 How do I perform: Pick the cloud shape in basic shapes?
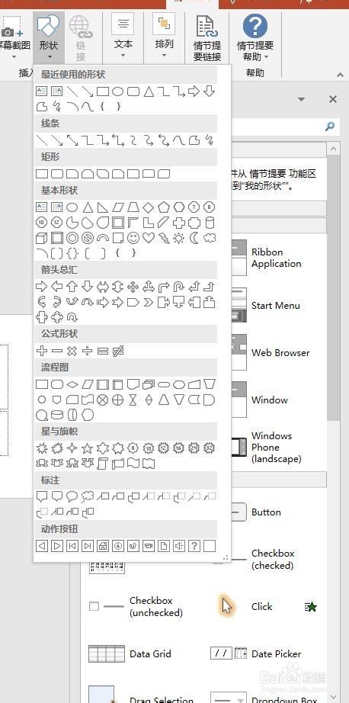click(x=210, y=238)
